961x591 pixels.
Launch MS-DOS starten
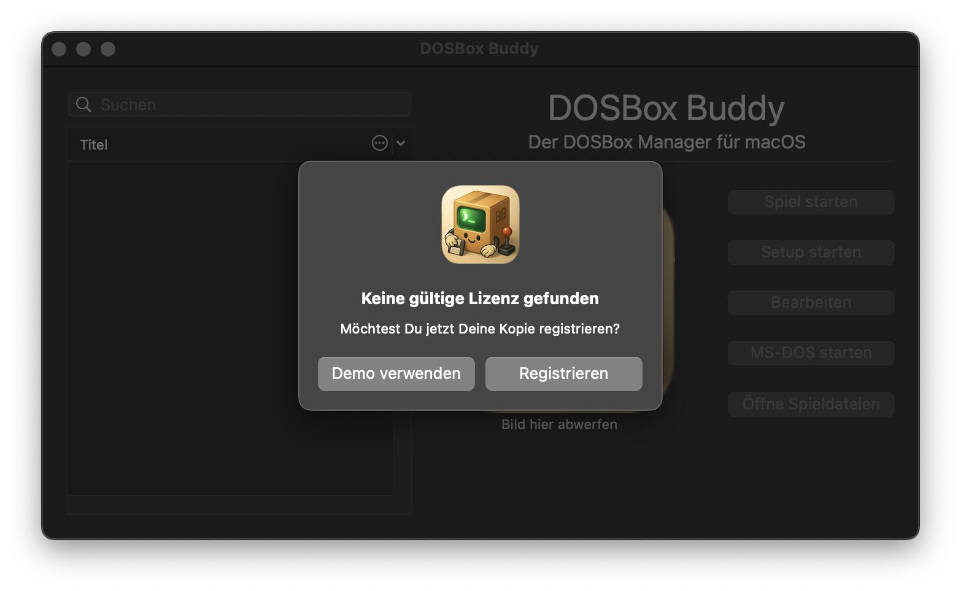click(810, 353)
